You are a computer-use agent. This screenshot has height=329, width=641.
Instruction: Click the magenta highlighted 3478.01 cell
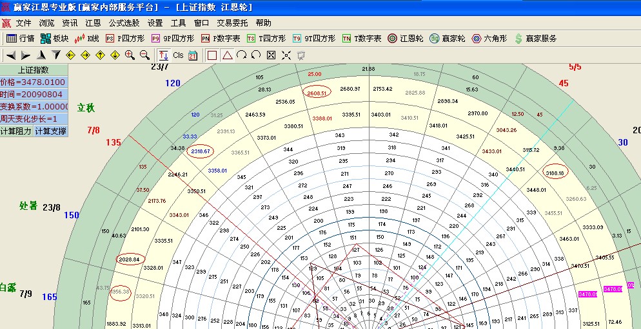tap(587, 294)
